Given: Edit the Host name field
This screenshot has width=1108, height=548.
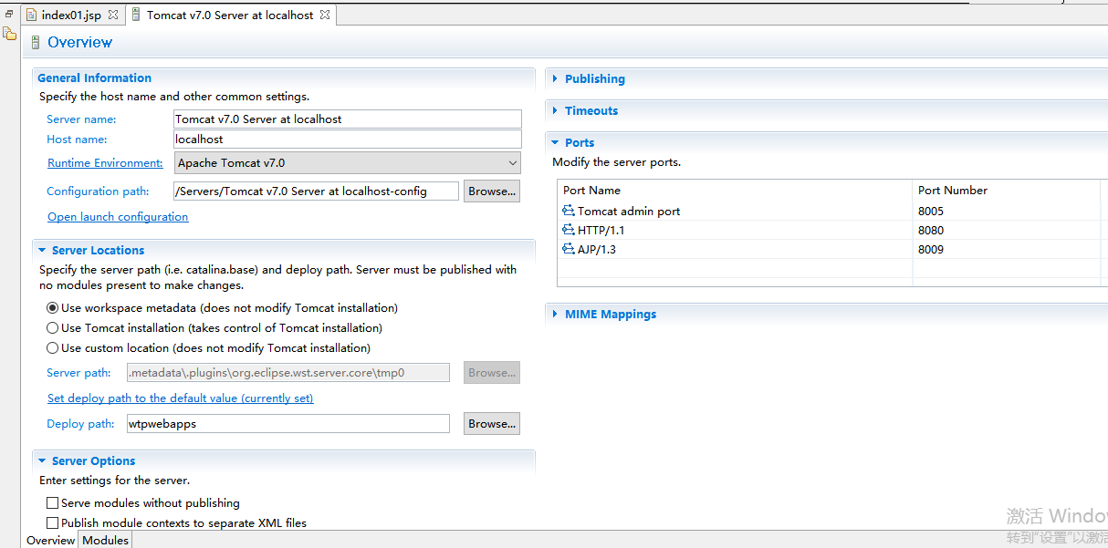Looking at the screenshot, I should [348, 140].
